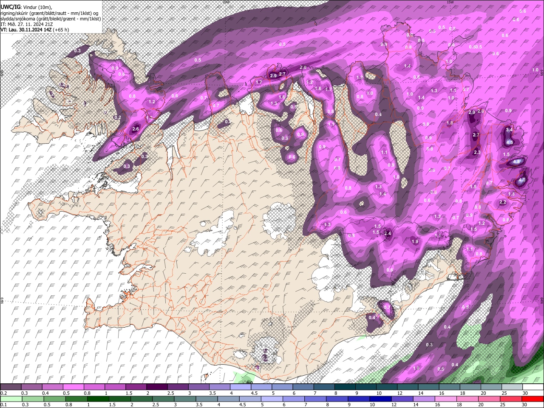Click the 3.4 precipitation value on the east coast

510,129
